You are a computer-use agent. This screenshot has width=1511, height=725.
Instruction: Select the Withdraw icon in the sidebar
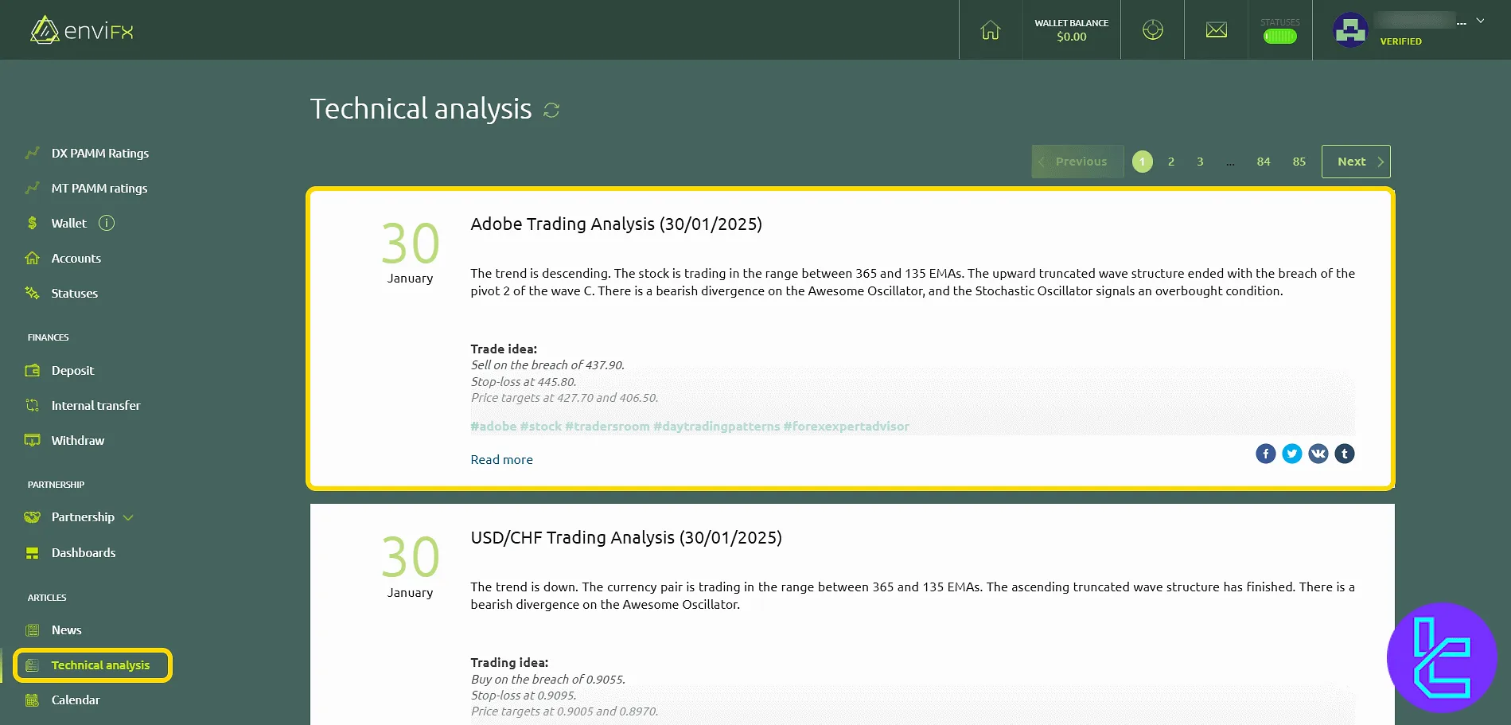tap(32, 440)
